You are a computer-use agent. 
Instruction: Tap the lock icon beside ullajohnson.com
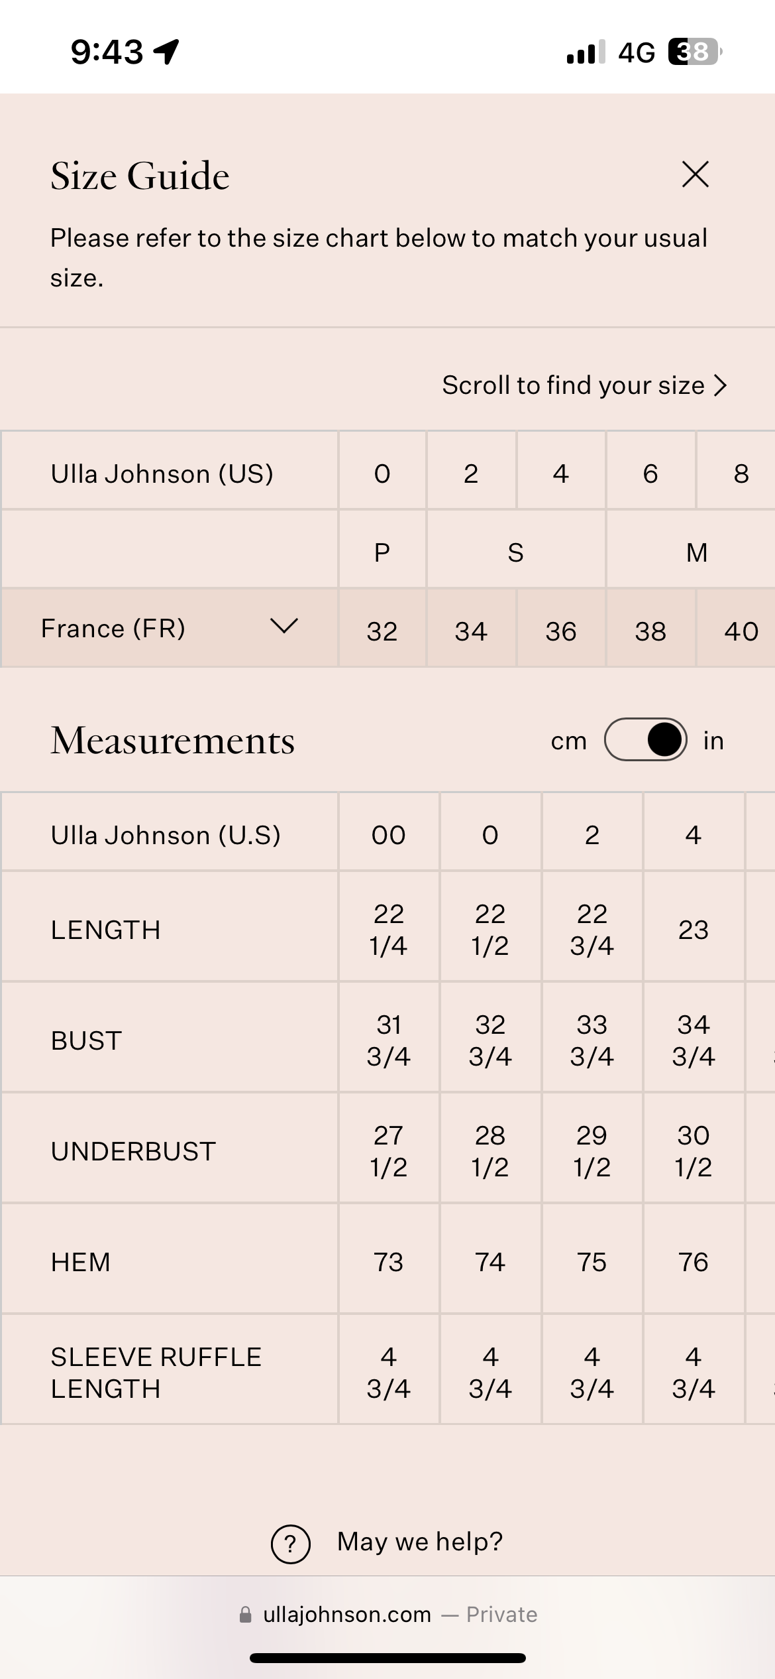coord(246,1614)
